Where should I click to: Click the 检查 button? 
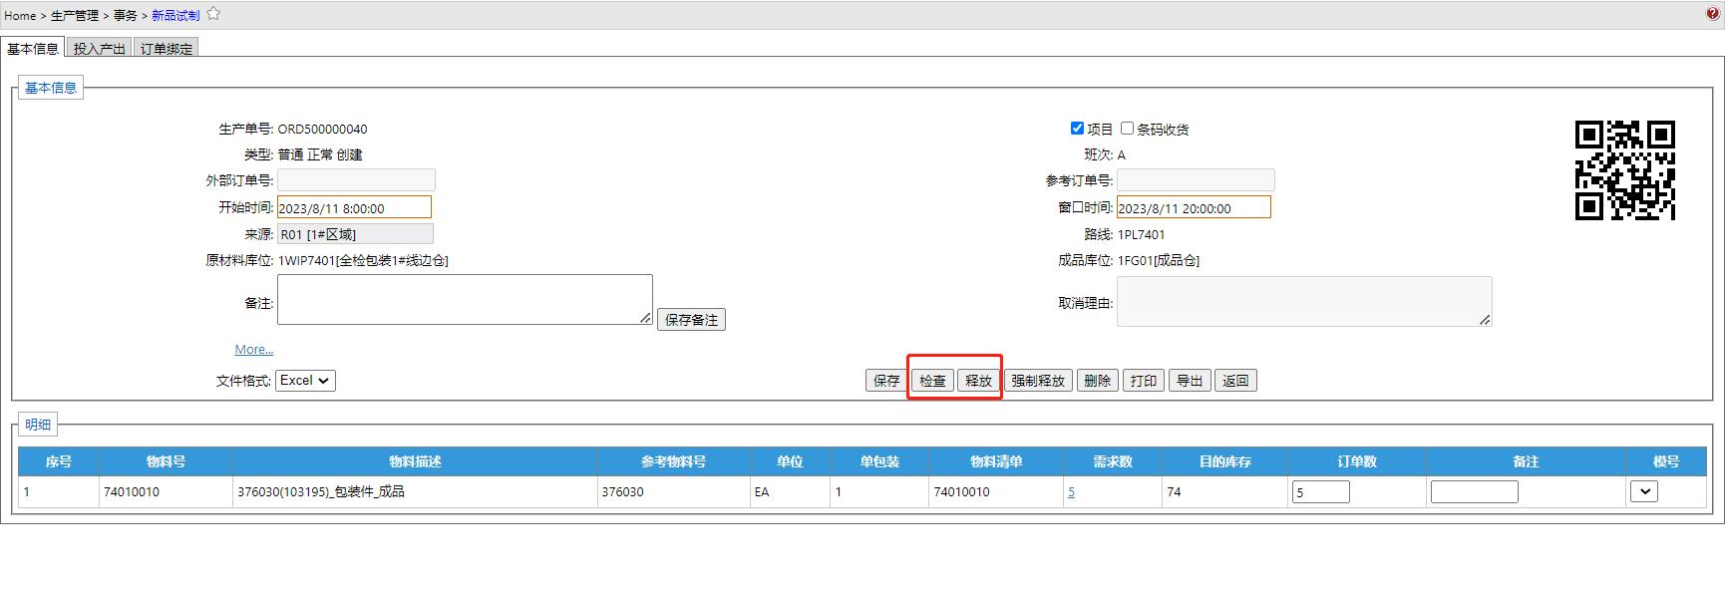pyautogui.click(x=932, y=381)
